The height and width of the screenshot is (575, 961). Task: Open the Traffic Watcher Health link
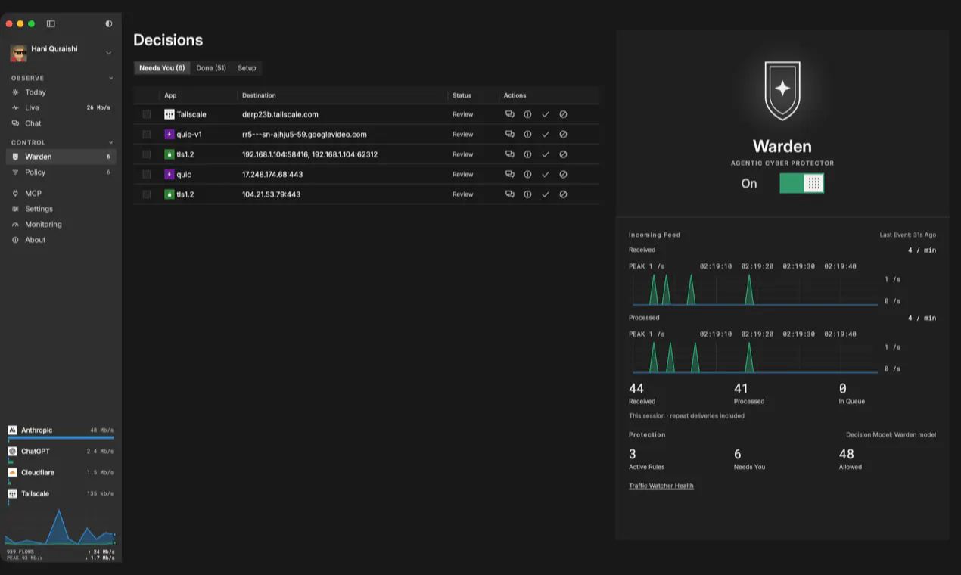coord(661,486)
